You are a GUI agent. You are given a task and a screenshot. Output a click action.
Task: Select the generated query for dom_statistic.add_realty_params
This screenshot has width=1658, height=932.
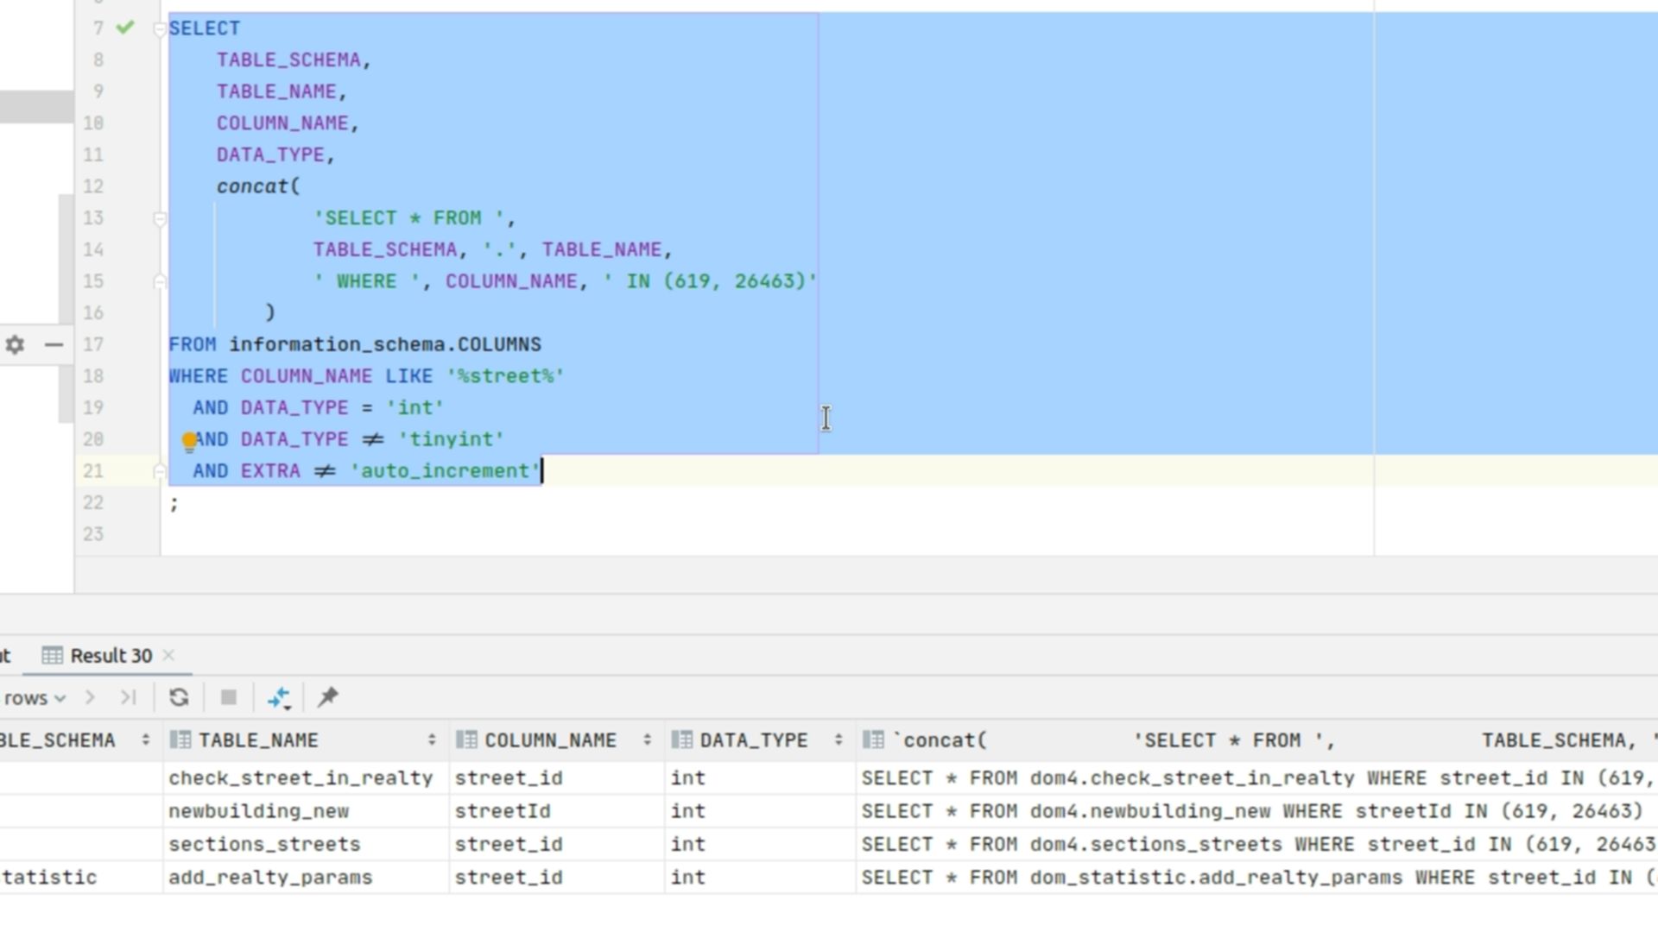coord(1256,878)
